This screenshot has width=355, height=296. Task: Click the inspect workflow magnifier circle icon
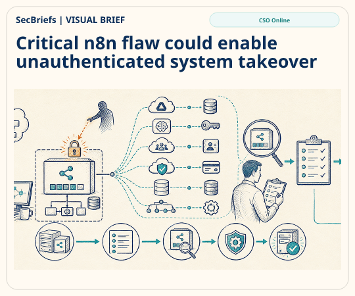181,241
